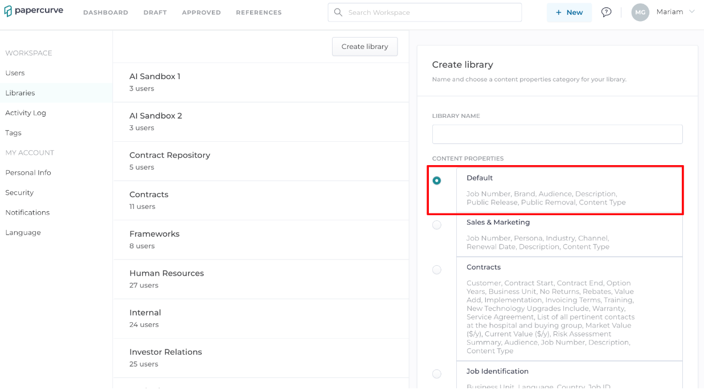Go to the Draft tab

click(155, 13)
